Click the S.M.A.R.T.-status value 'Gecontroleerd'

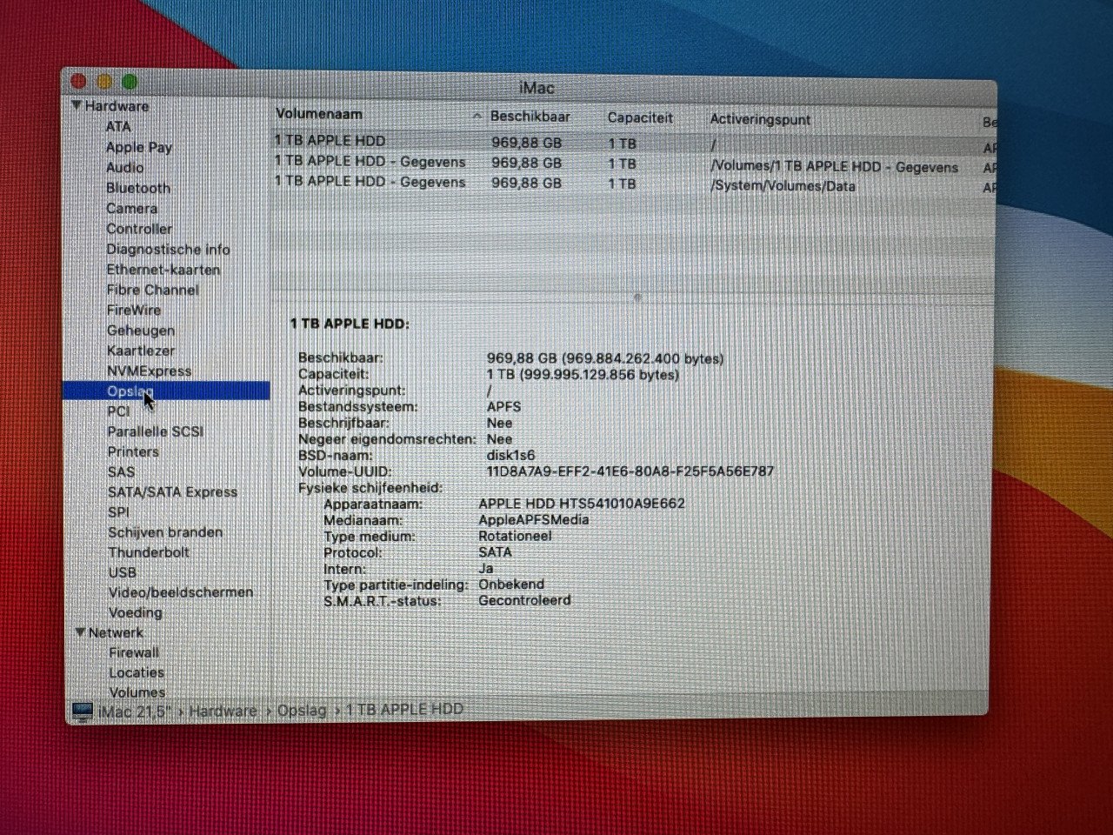(524, 600)
